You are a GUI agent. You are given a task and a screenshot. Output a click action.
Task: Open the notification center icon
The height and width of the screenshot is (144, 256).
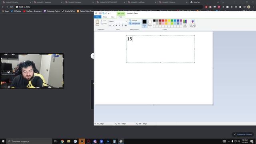click(252, 141)
